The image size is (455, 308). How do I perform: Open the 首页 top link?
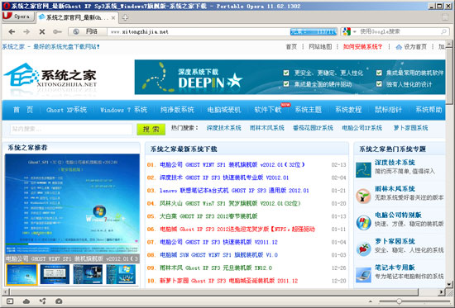point(291,46)
